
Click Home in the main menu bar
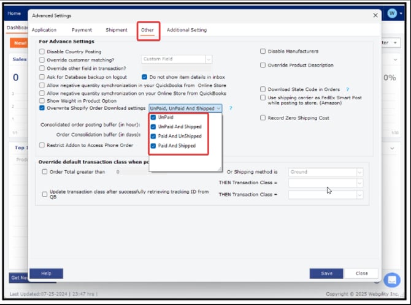click(14, 13)
